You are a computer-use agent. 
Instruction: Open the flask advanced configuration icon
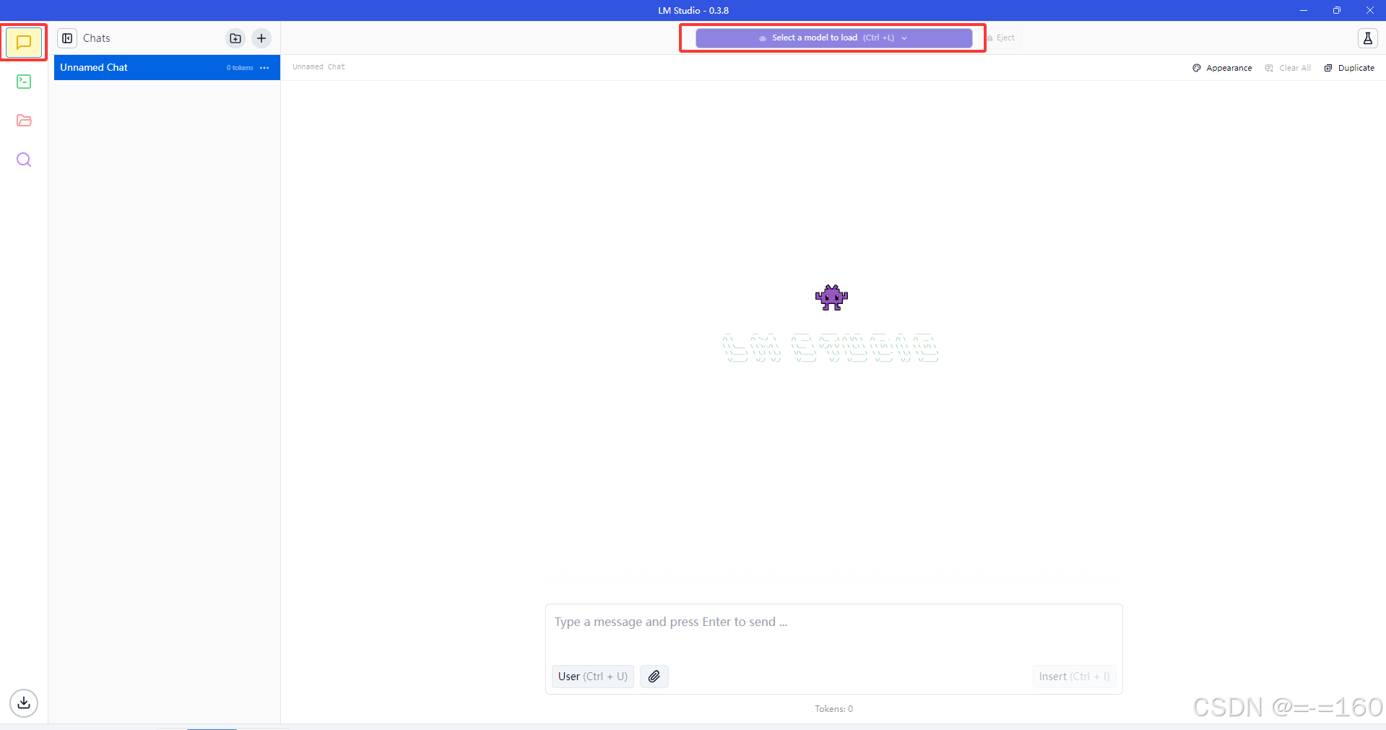(x=1367, y=38)
